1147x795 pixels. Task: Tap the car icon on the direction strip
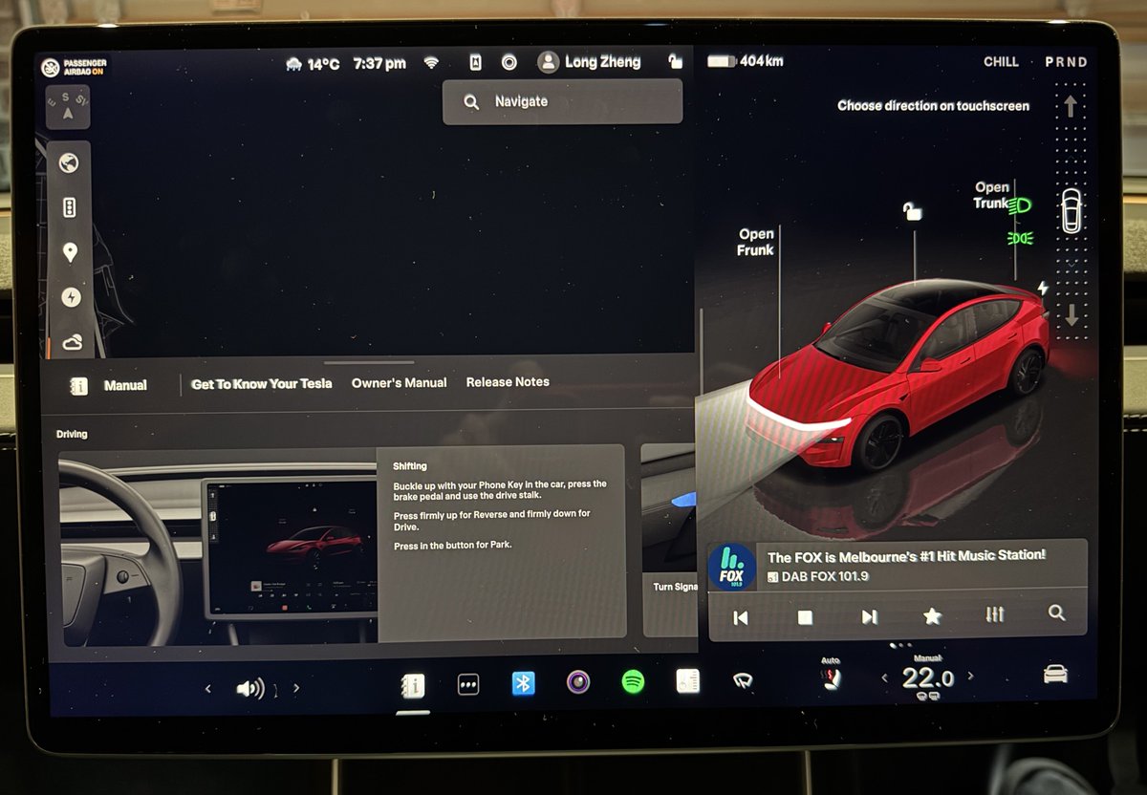[1071, 211]
